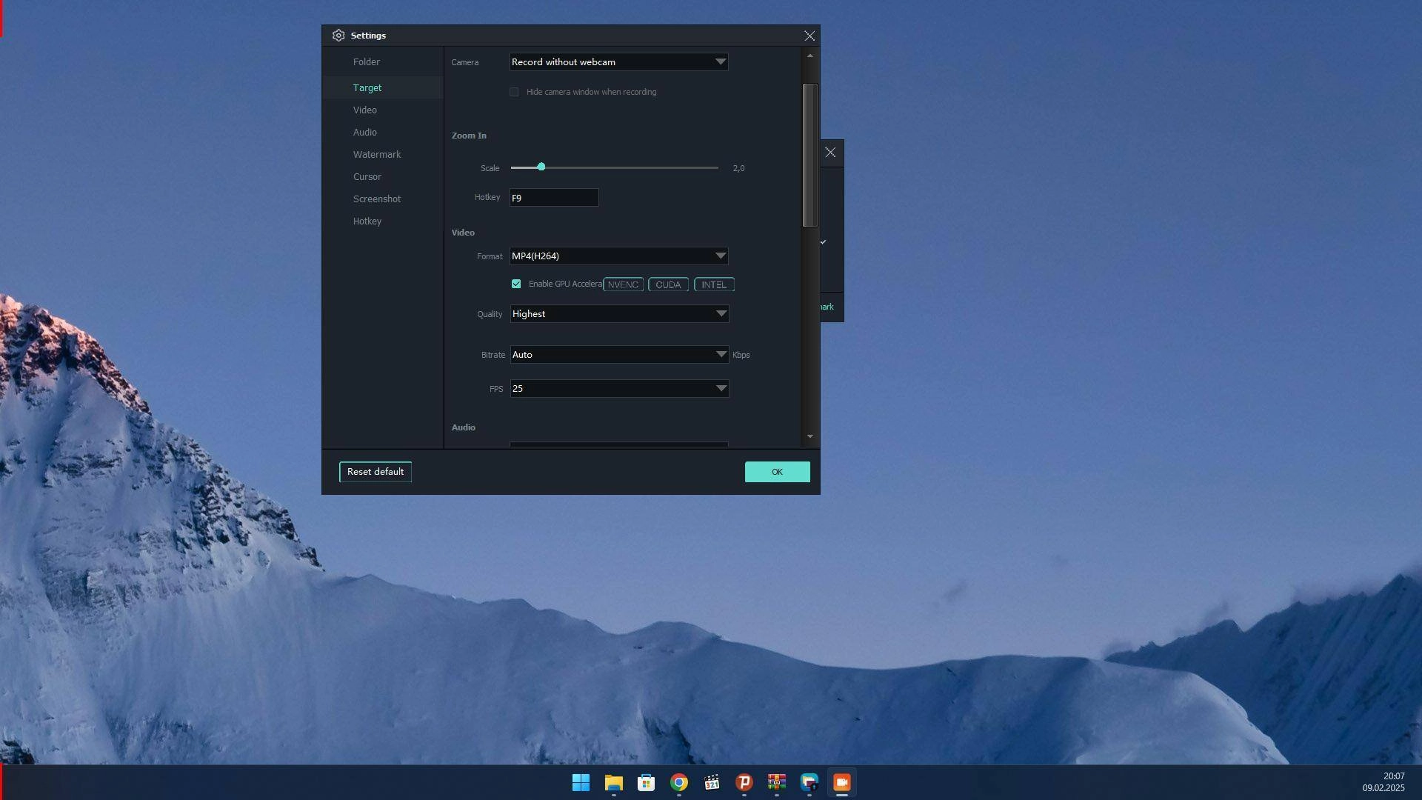1422x800 pixels.
Task: Expand the Bitrate dropdown set to Auto
Action: click(619, 355)
